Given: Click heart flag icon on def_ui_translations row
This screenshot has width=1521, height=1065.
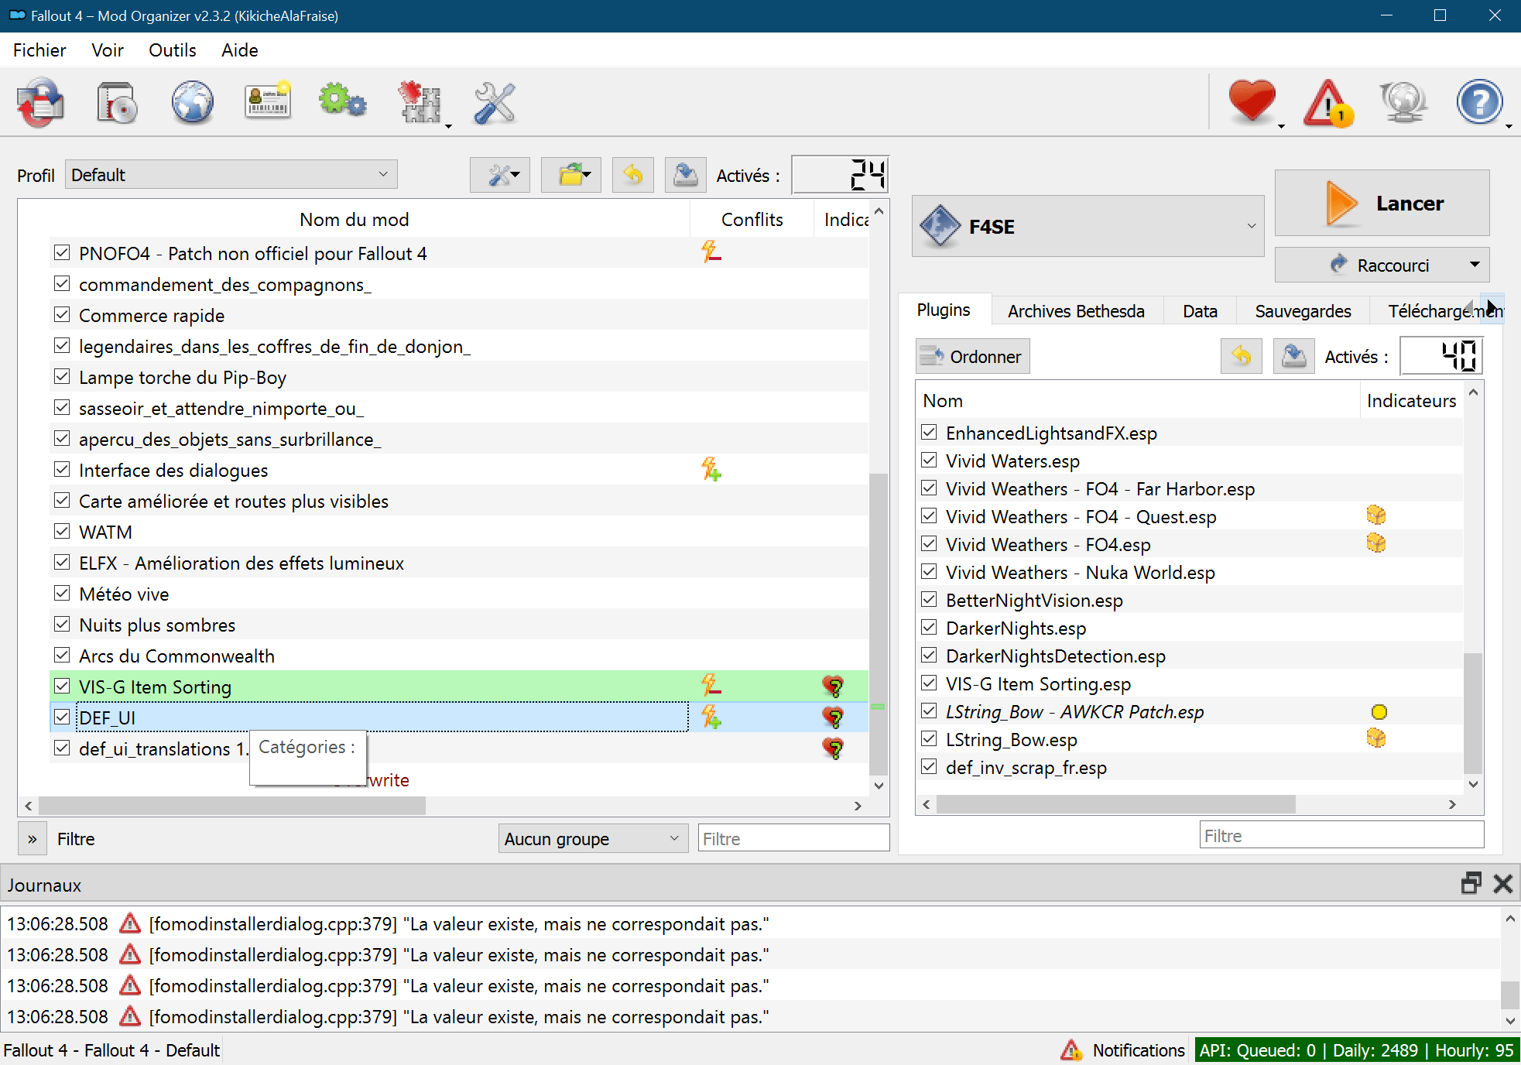Looking at the screenshot, I should coord(833,748).
